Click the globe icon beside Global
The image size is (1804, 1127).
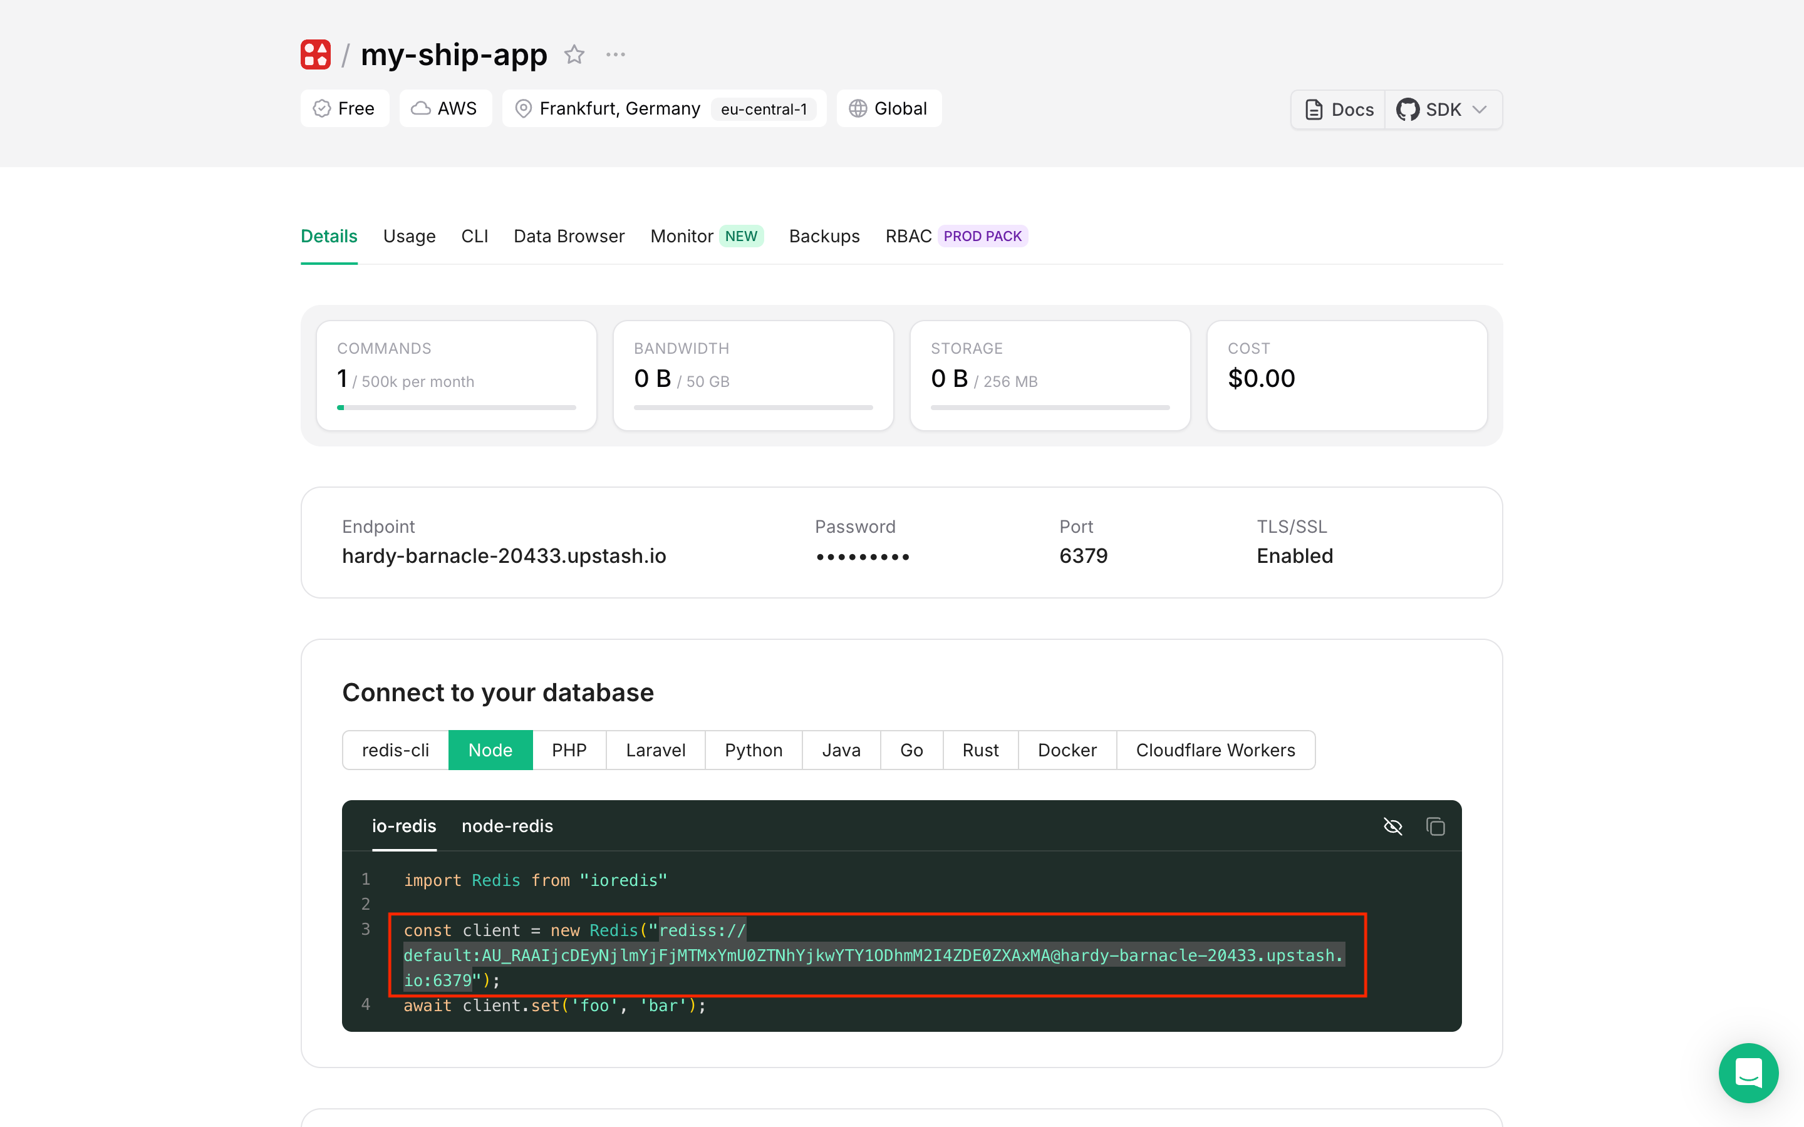coord(859,108)
